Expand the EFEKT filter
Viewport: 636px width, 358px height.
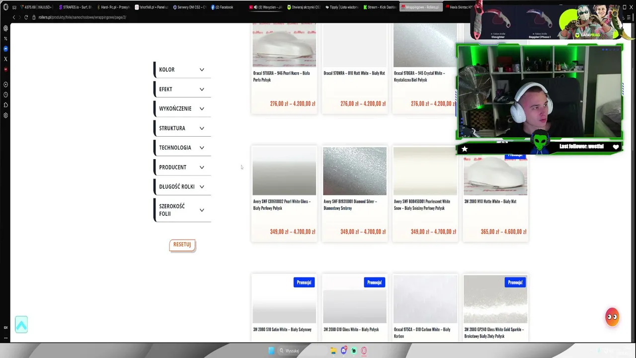click(x=182, y=89)
